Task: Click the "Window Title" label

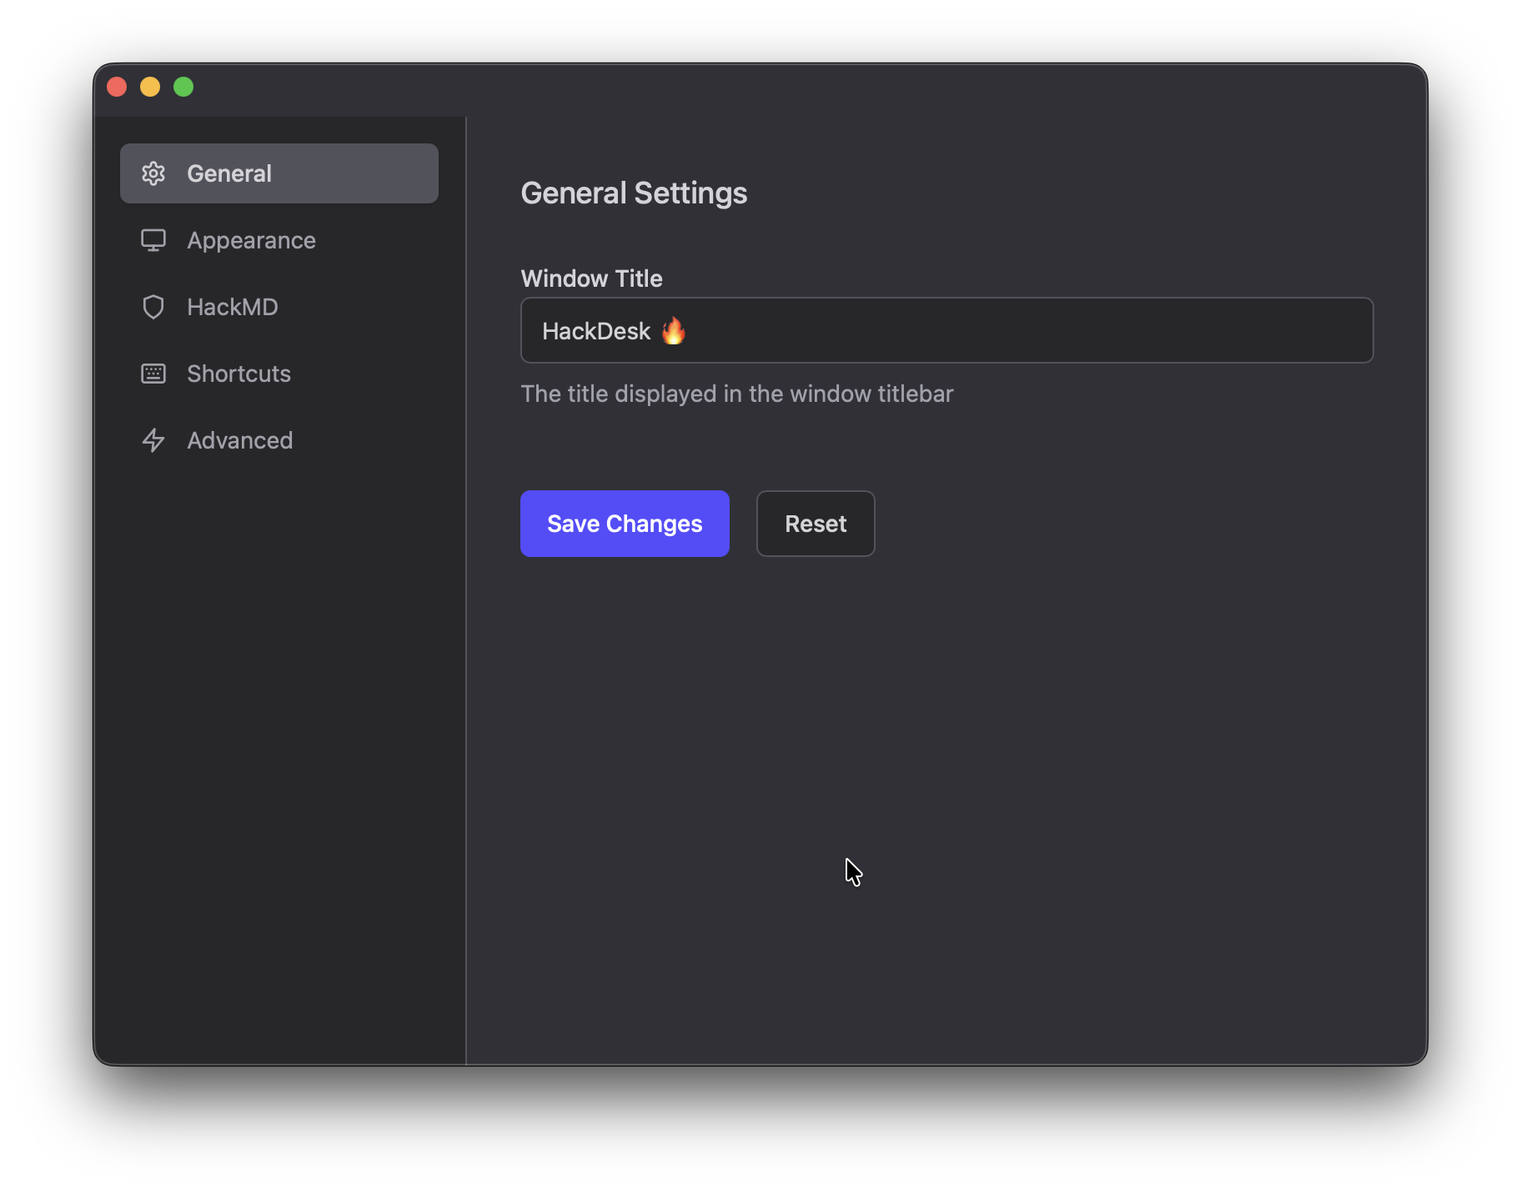Action: (x=591, y=278)
